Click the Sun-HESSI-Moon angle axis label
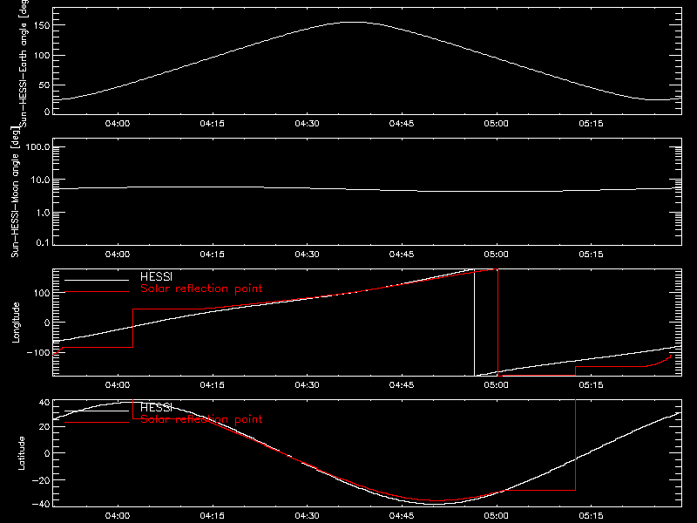Image resolution: width=697 pixels, height=523 pixels. pyautogui.click(x=15, y=192)
